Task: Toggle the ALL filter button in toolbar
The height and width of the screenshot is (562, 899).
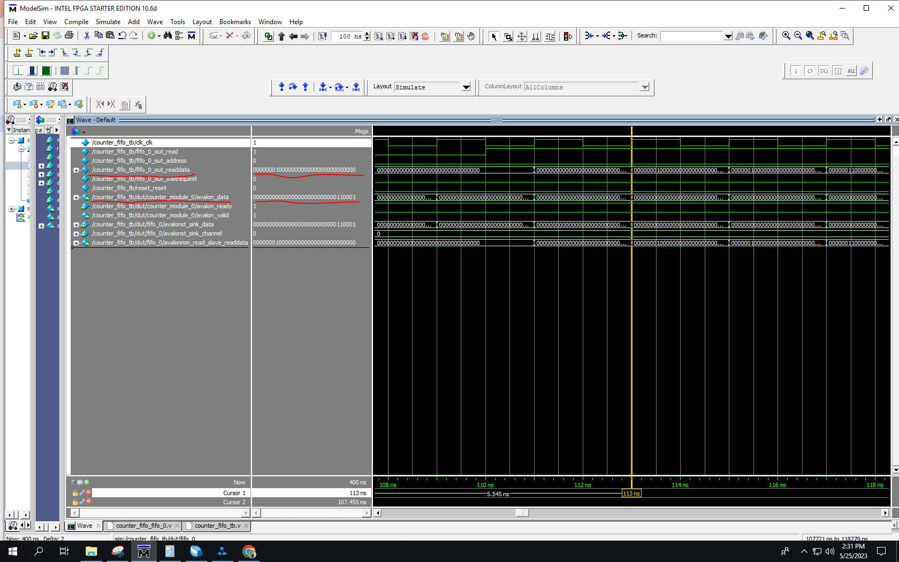Action: [x=851, y=71]
